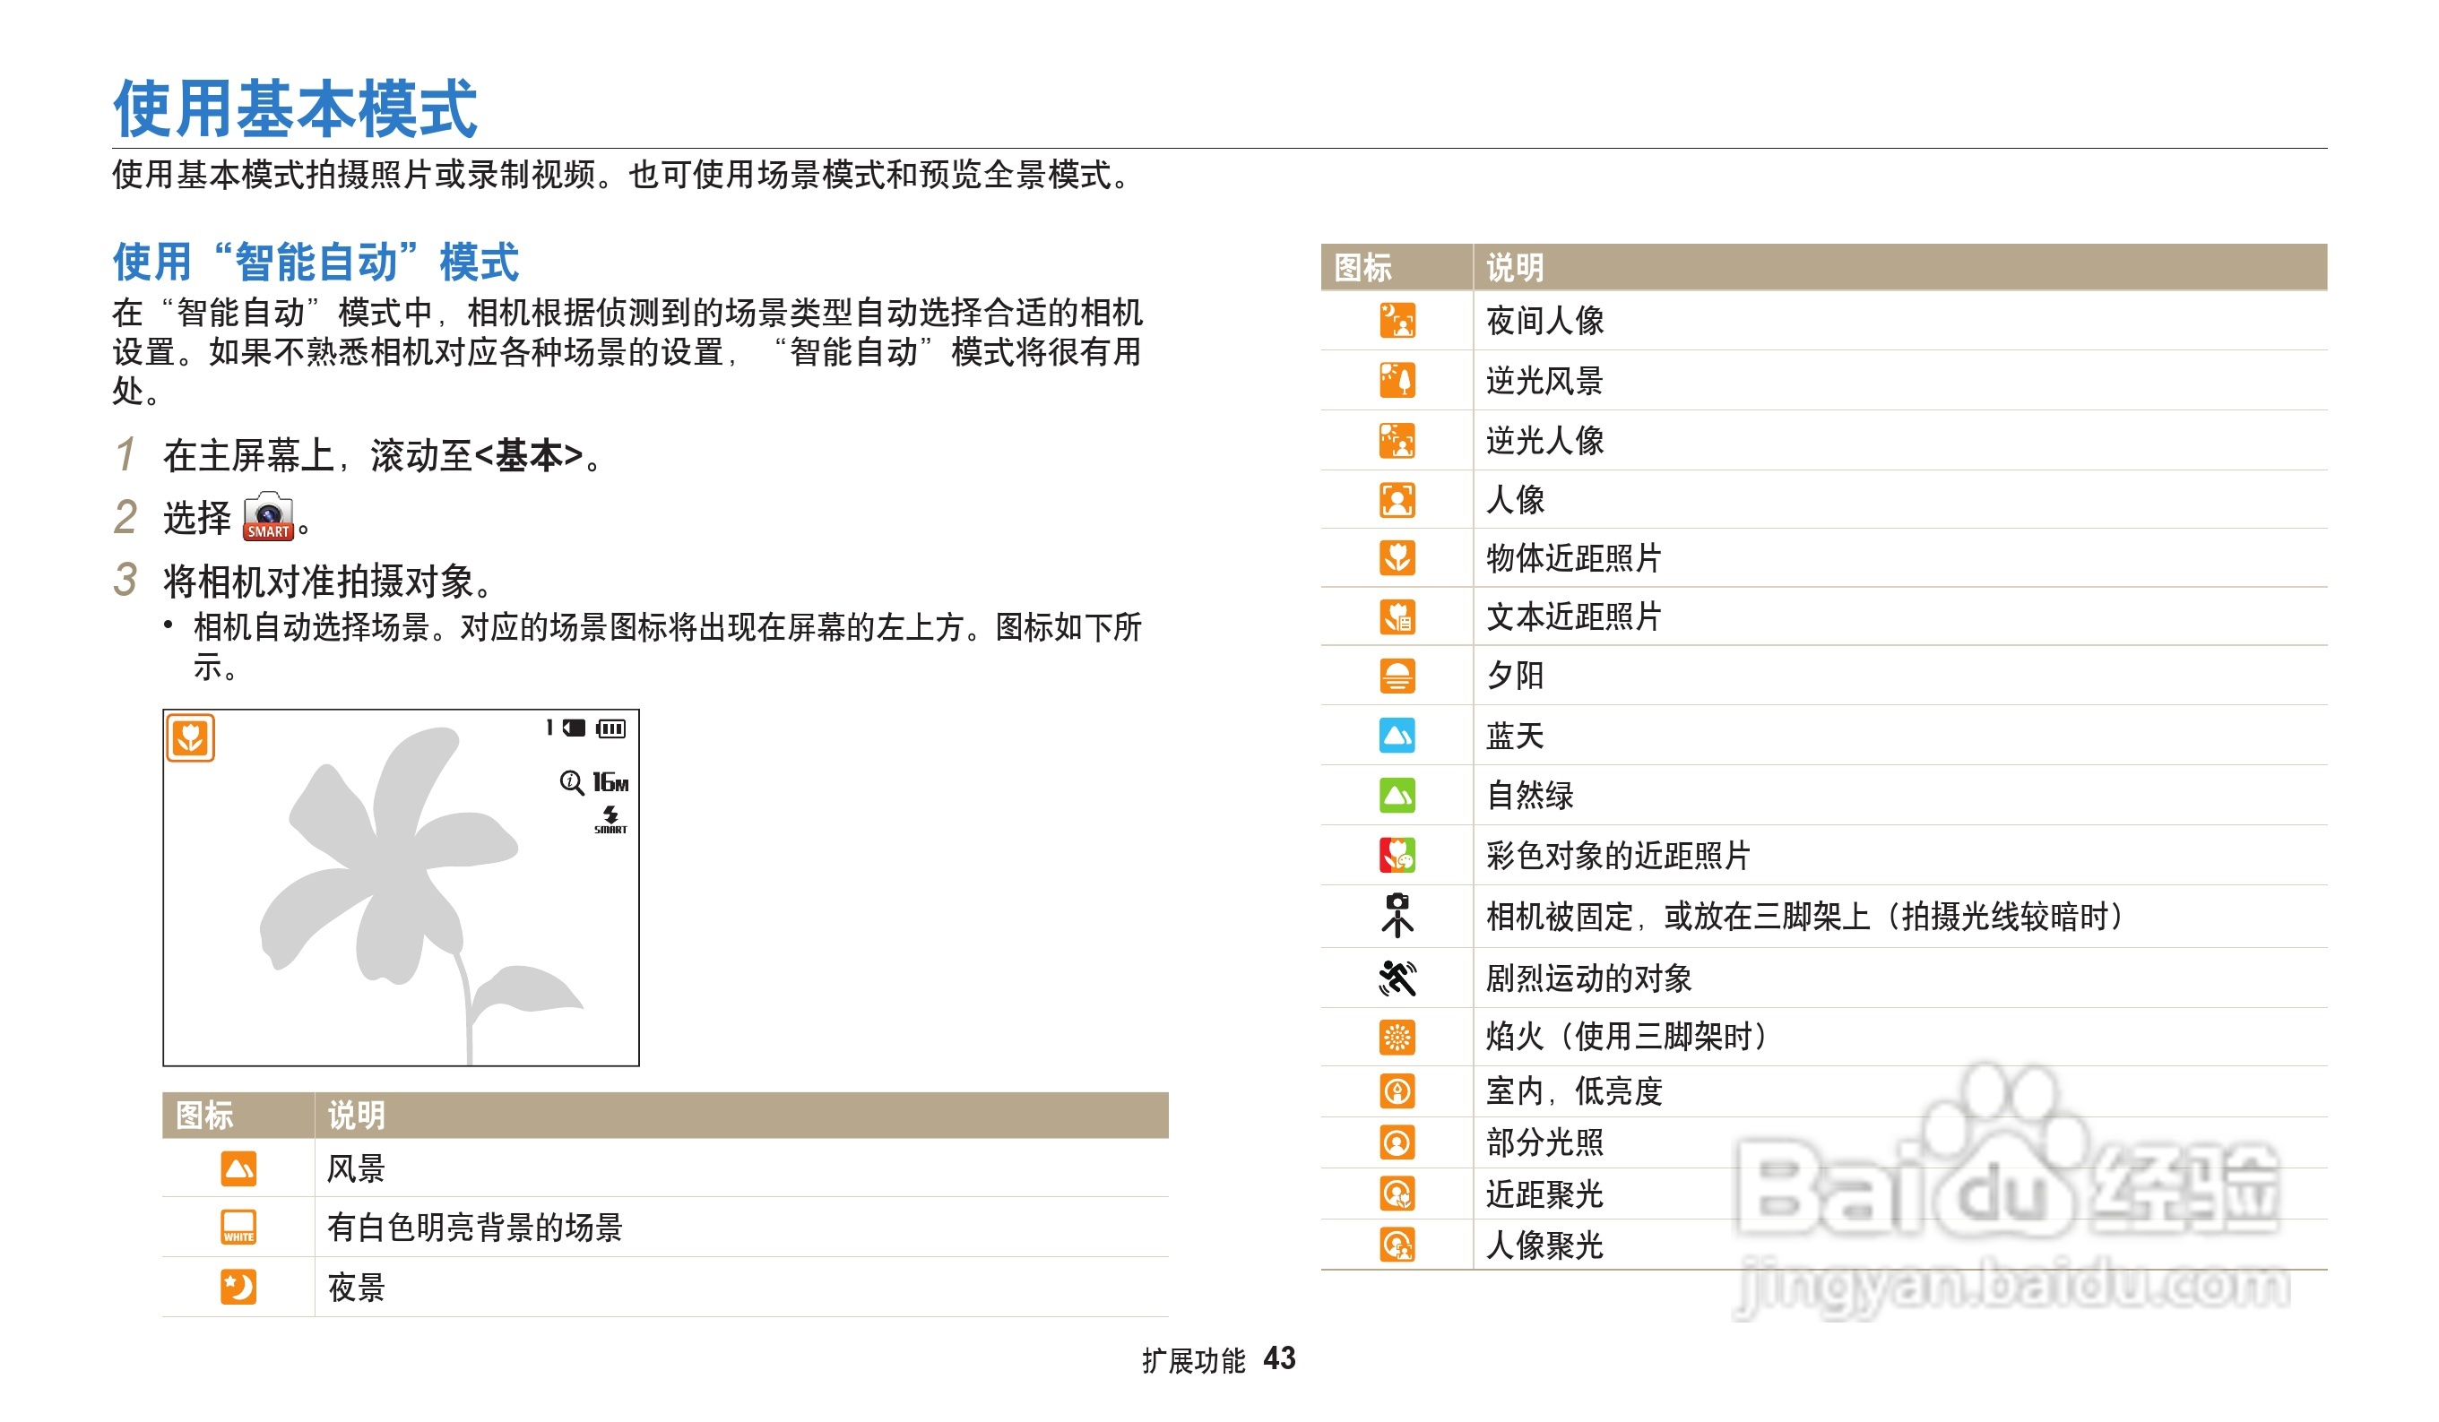The image size is (2439, 1422).
Task: Click the night portrait scene icon
Action: coord(1399,319)
